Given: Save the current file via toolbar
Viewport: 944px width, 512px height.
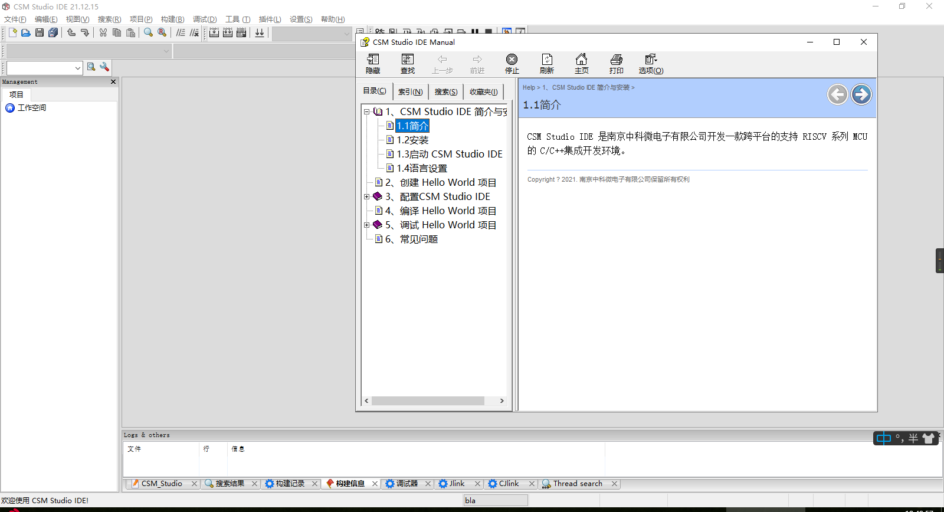Looking at the screenshot, I should [x=40, y=33].
